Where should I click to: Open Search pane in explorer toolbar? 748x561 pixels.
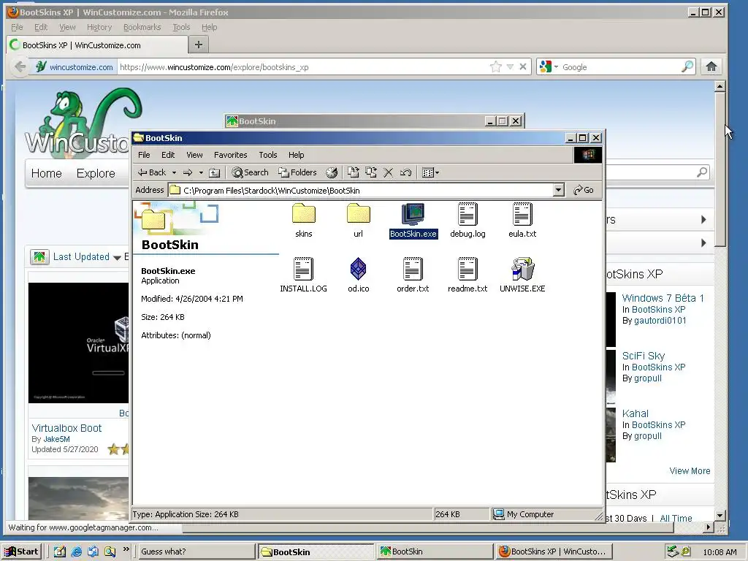(250, 172)
